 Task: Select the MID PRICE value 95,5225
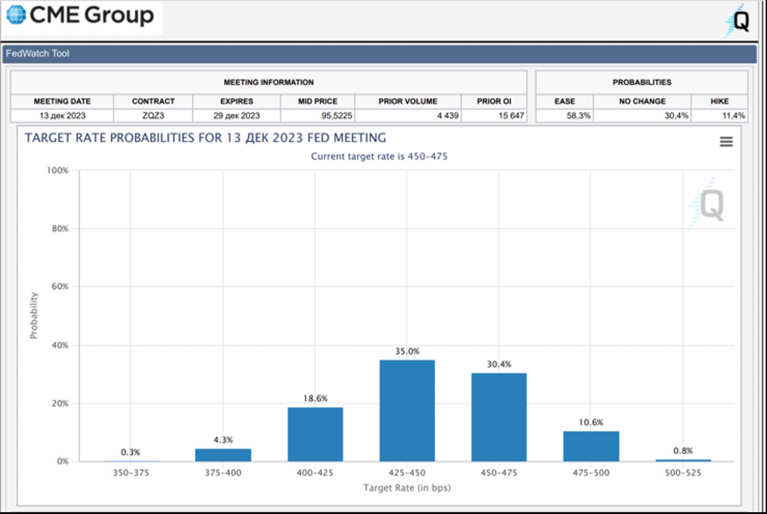[x=336, y=116]
